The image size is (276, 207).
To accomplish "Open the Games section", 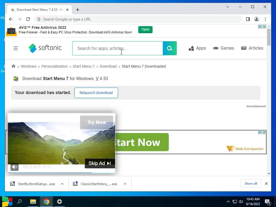I will pos(223,48).
